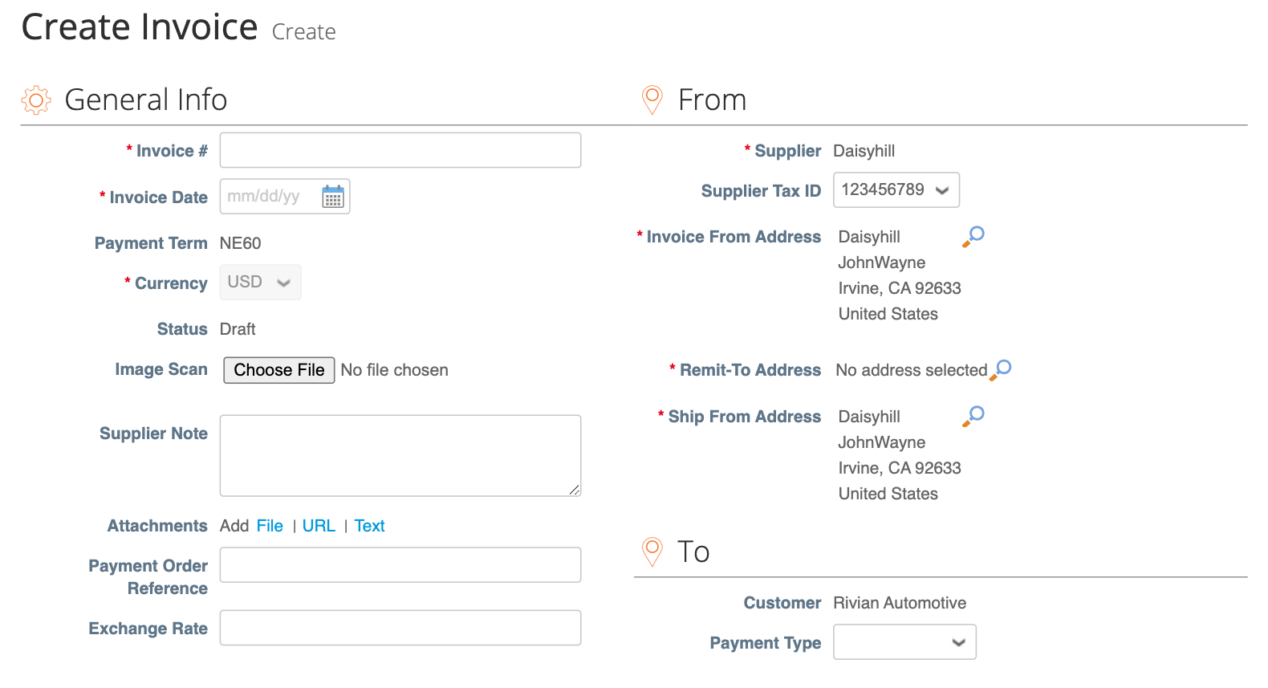
Task: Open the Invoice From Address search magnifier
Action: click(x=973, y=235)
